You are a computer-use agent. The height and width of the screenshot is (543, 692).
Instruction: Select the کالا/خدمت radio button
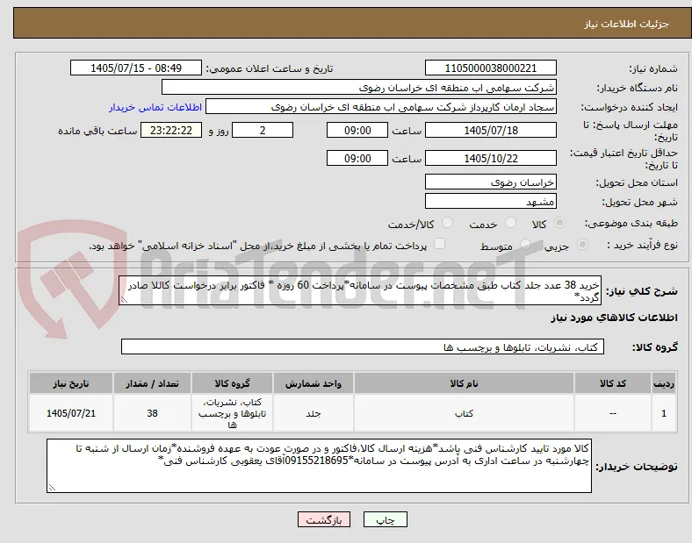(448, 223)
